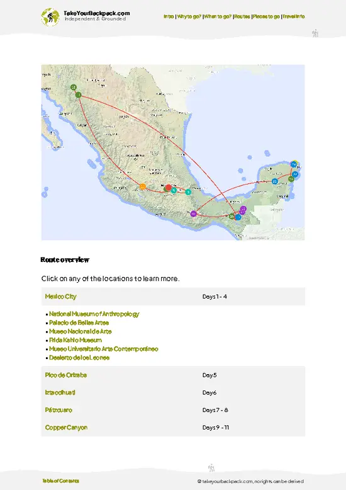Viewport: 346px width, 490px height.
Task: Open the TakeYourBackpack.com site title
Action: pos(96,13)
